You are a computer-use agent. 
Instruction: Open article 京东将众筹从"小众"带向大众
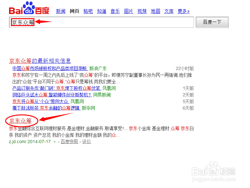(x=41, y=101)
